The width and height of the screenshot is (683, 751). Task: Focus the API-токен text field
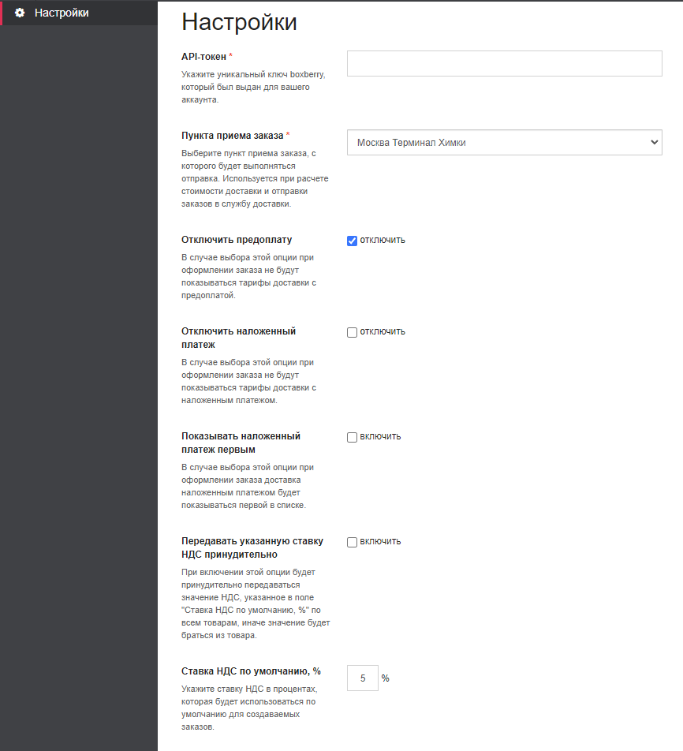tap(504, 63)
